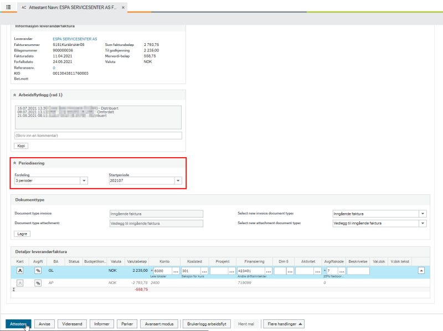
Task: Click the Avansert modus button
Action: [x=159, y=324]
